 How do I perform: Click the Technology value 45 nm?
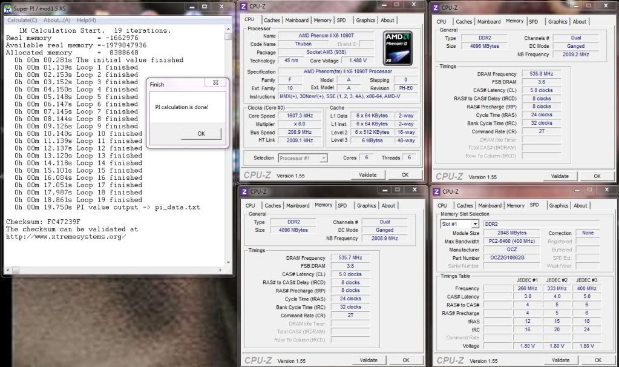point(291,61)
